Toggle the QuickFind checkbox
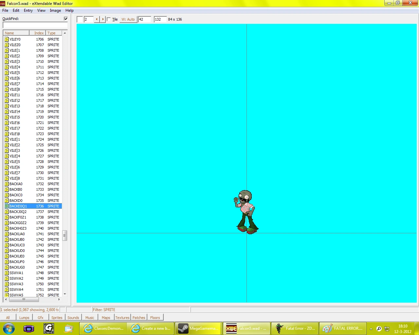 click(x=66, y=19)
